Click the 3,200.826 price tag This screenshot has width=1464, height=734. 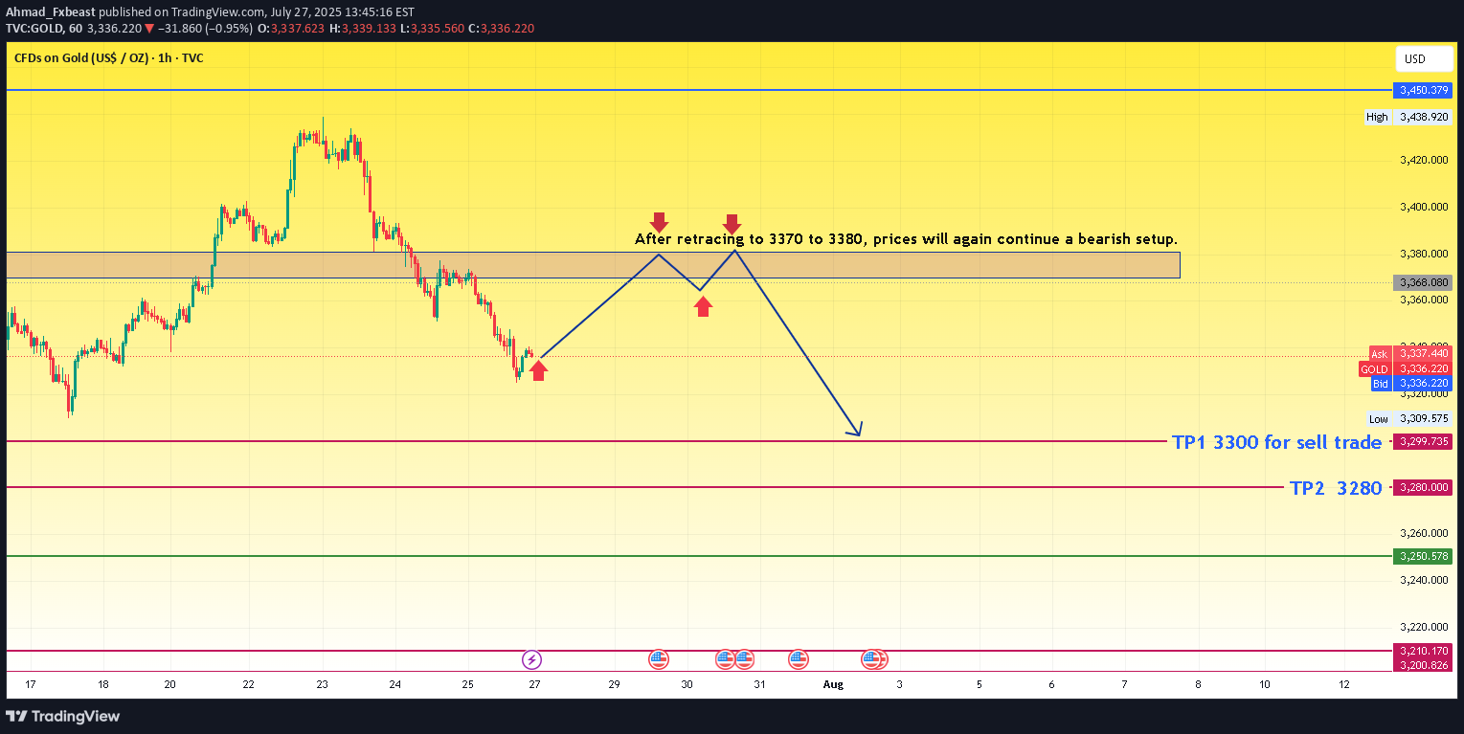pos(1425,664)
